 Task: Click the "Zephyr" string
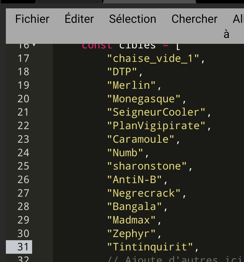pos(131,233)
